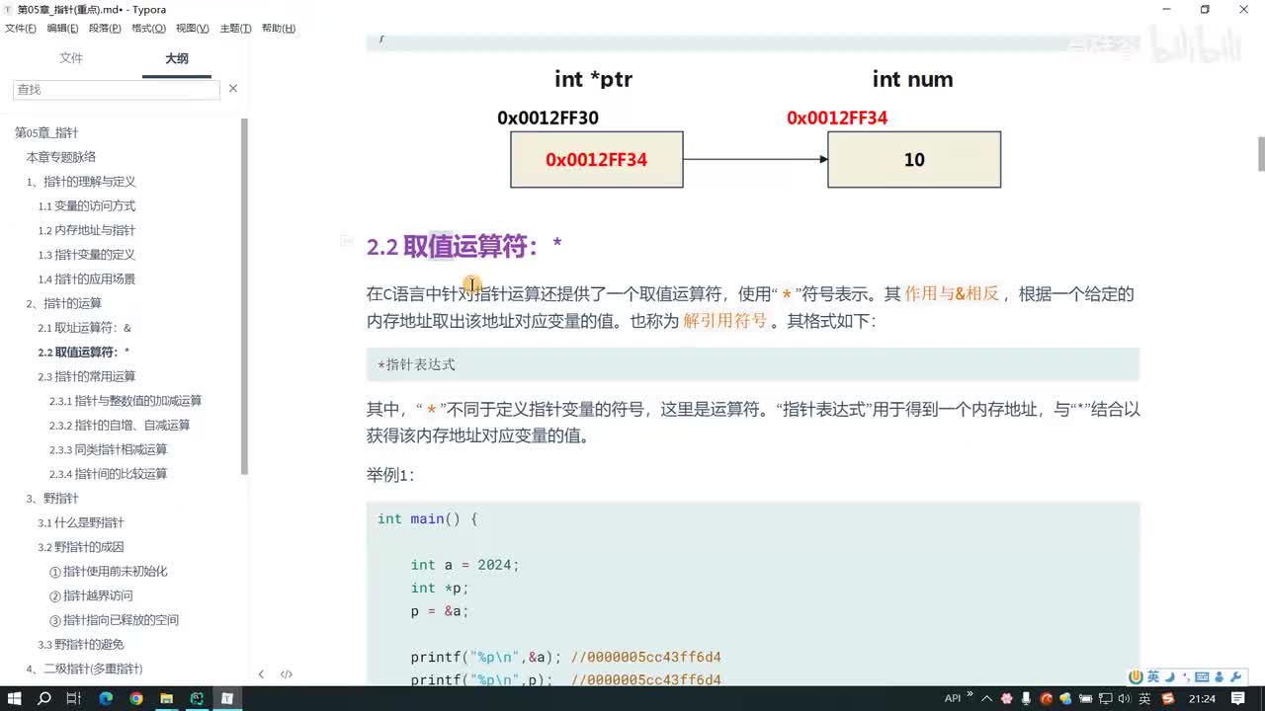Navigate to 3、野指针 in the outline
This screenshot has height=711, width=1265.
coord(52,499)
